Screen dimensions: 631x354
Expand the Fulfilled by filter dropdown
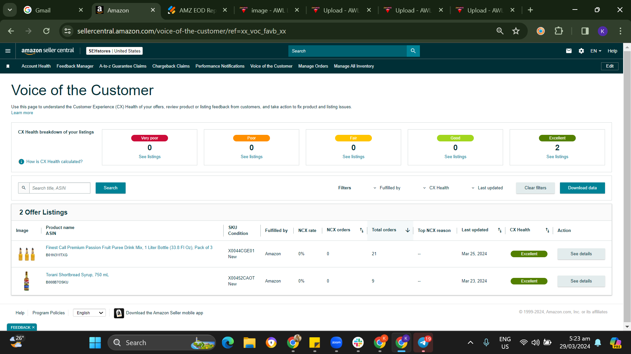387,188
